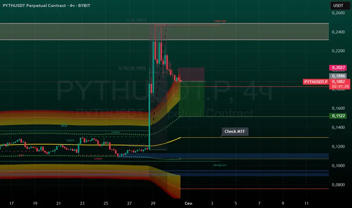
Task: Click date 11 on time axis
Action: 306,203
